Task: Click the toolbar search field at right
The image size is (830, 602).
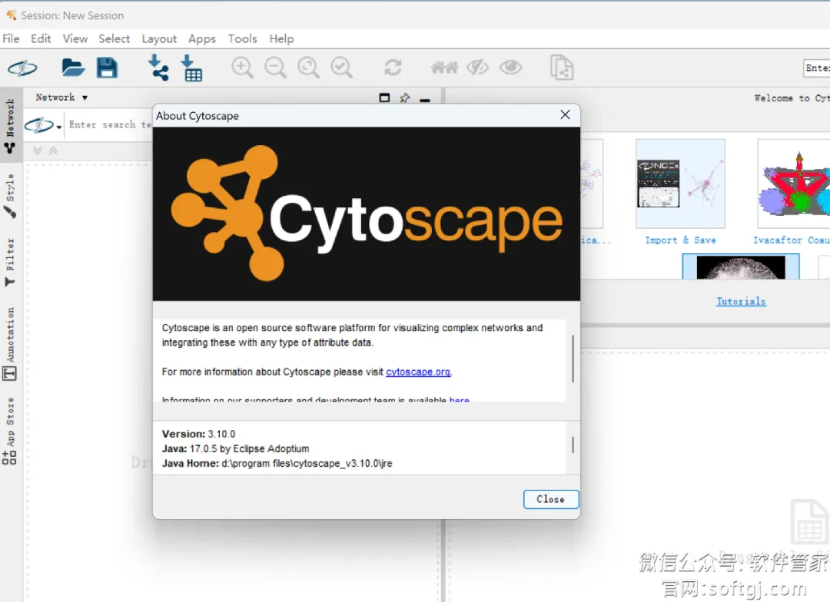Action: point(816,68)
